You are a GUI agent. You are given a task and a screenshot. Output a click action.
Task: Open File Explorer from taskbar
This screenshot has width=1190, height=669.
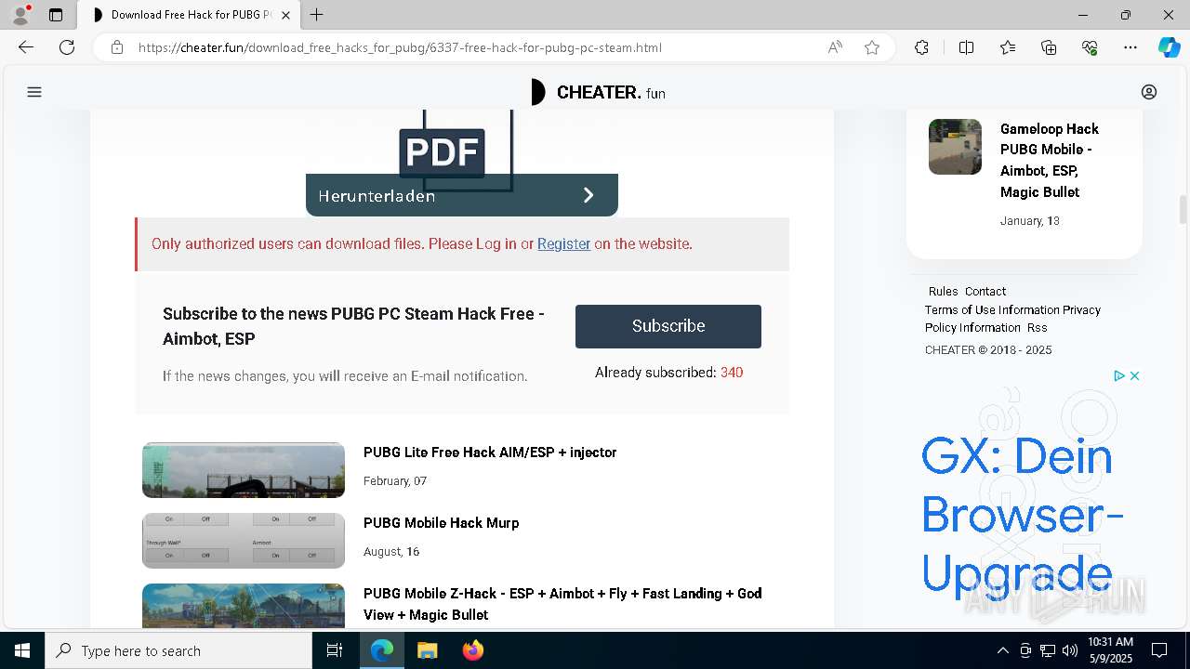pyautogui.click(x=427, y=650)
